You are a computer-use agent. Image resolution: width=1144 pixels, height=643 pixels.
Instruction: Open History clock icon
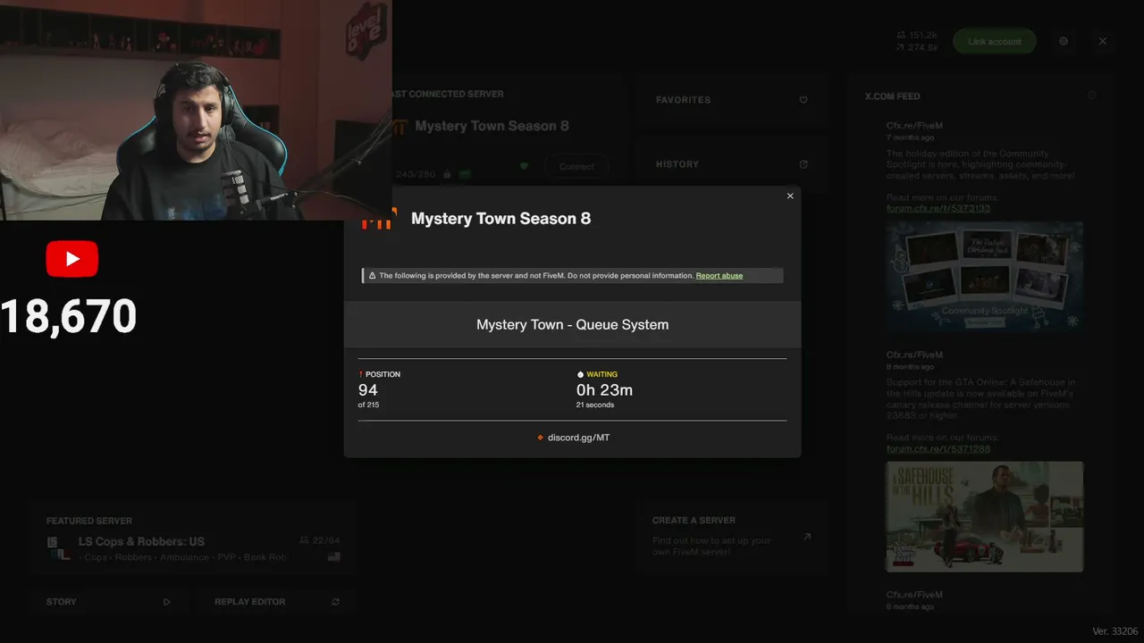(803, 164)
